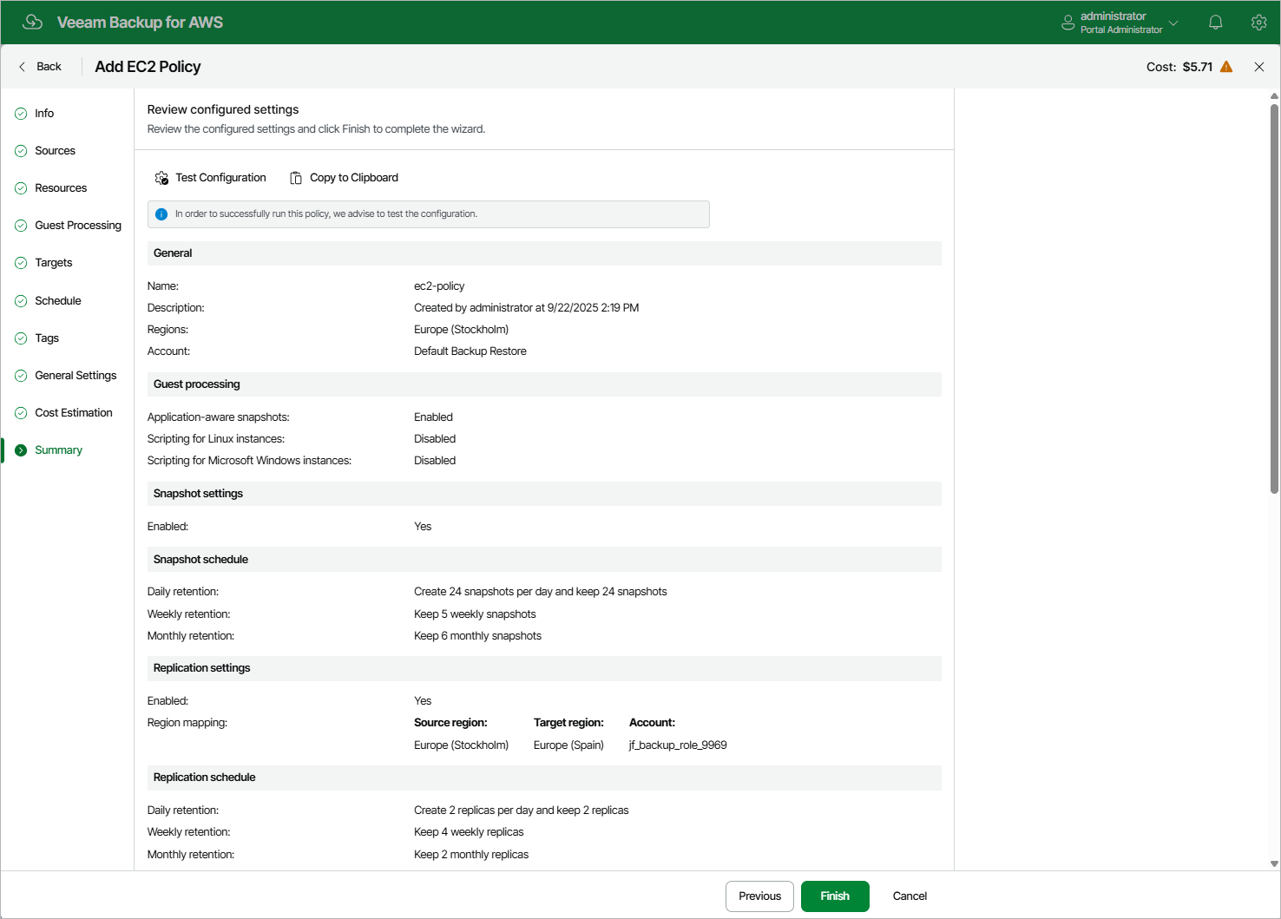Switch to the Targets step
The height and width of the screenshot is (919, 1281).
(x=54, y=263)
